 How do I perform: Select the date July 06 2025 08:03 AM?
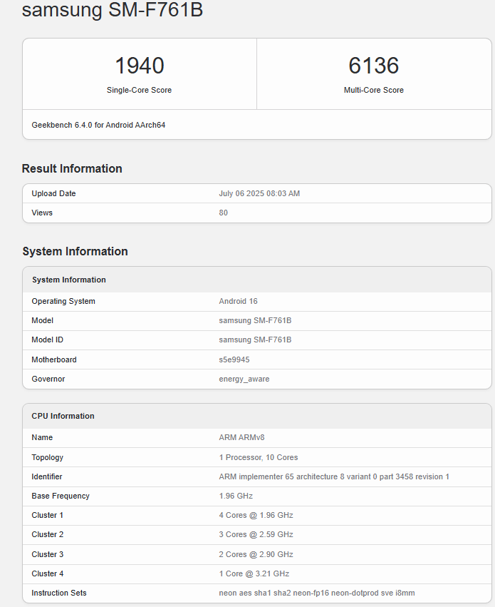(x=259, y=193)
